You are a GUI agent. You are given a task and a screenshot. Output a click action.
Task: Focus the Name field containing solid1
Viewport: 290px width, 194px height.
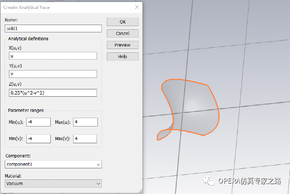pyautogui.click(x=53, y=28)
